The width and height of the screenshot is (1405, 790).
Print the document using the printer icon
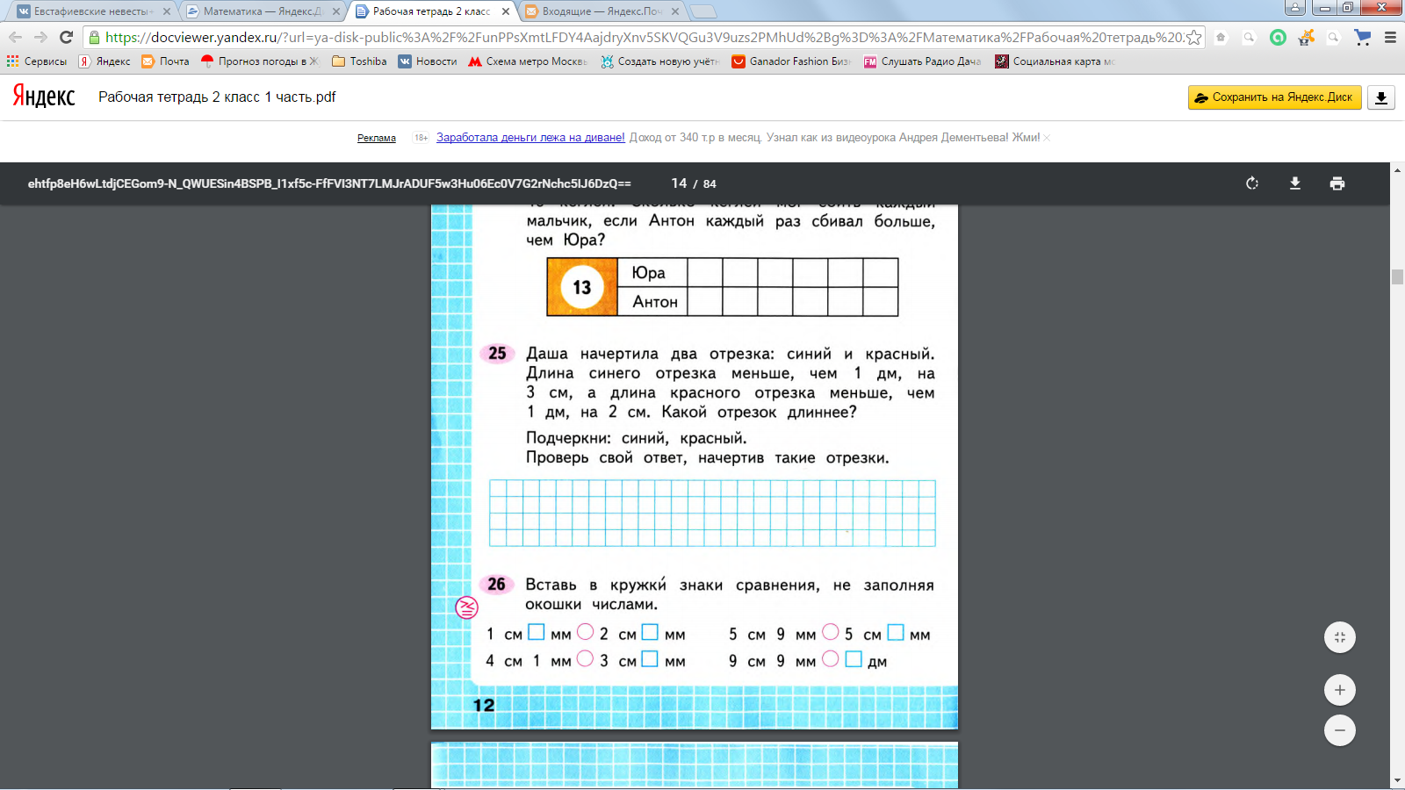tap(1337, 183)
